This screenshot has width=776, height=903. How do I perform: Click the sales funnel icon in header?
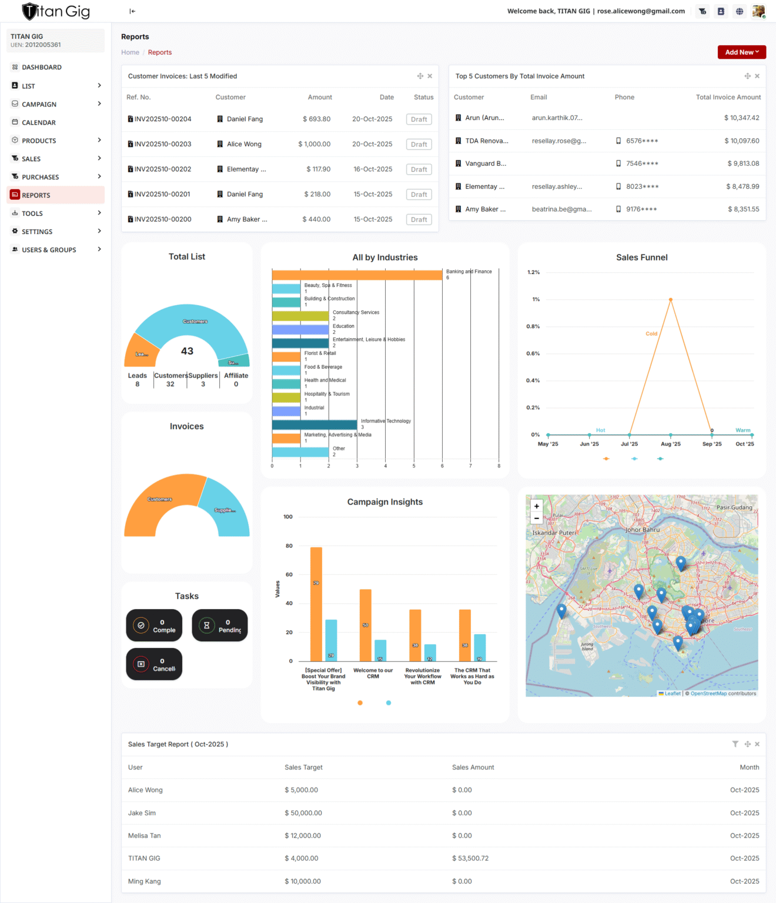coord(703,11)
